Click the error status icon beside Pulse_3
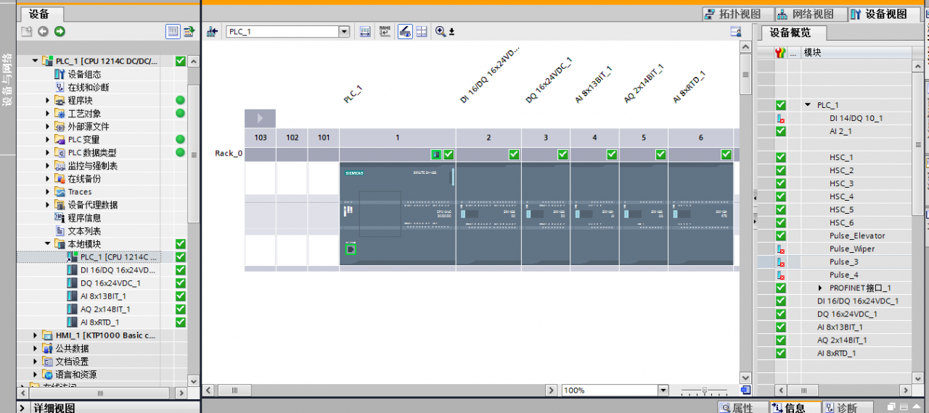The height and width of the screenshot is (413, 929). (x=781, y=262)
